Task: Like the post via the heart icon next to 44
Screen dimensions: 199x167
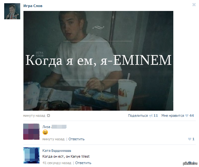Action: coord(187,116)
